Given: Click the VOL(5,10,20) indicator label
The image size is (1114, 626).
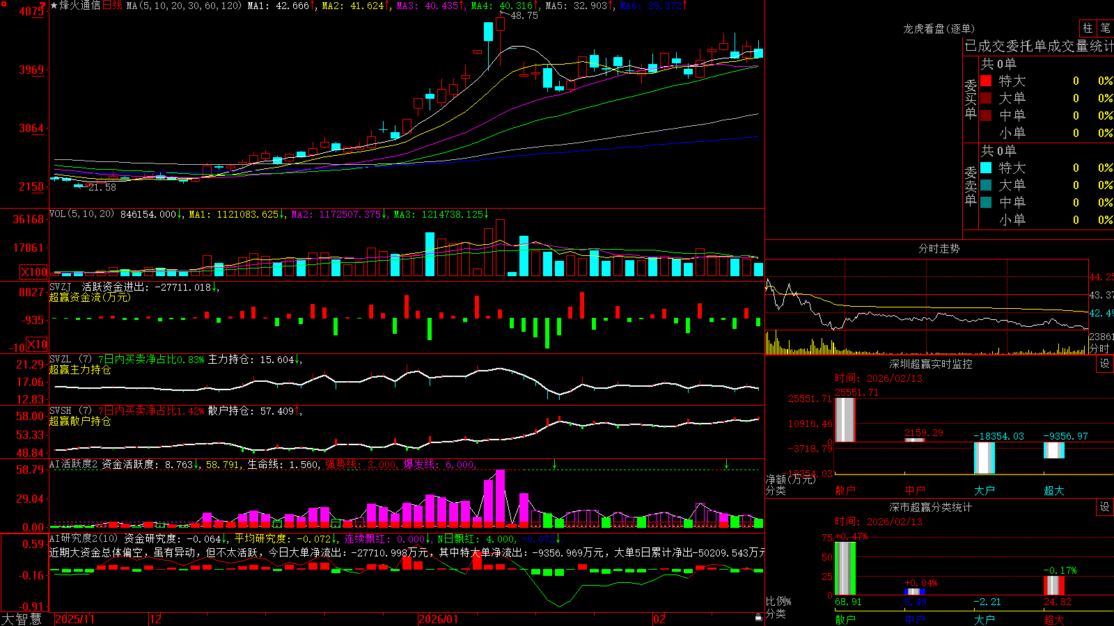Looking at the screenshot, I should 81,214.
